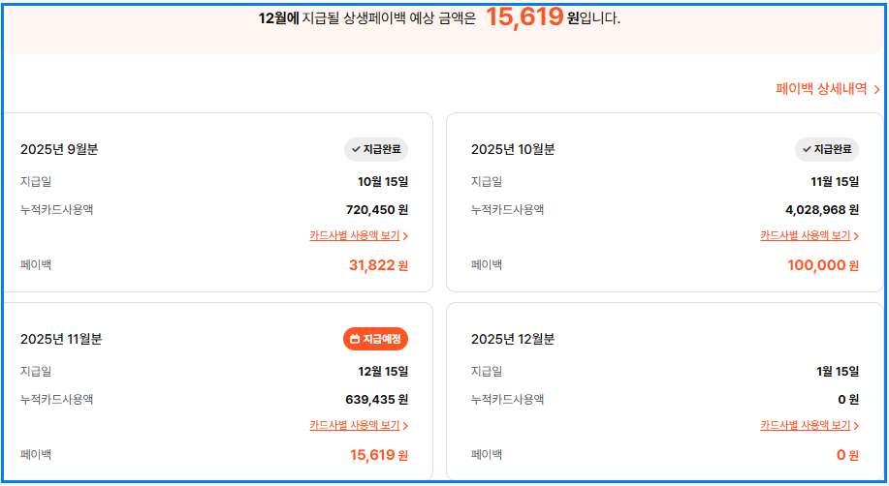Click the 1월 15일 payment date

pyautogui.click(x=838, y=372)
